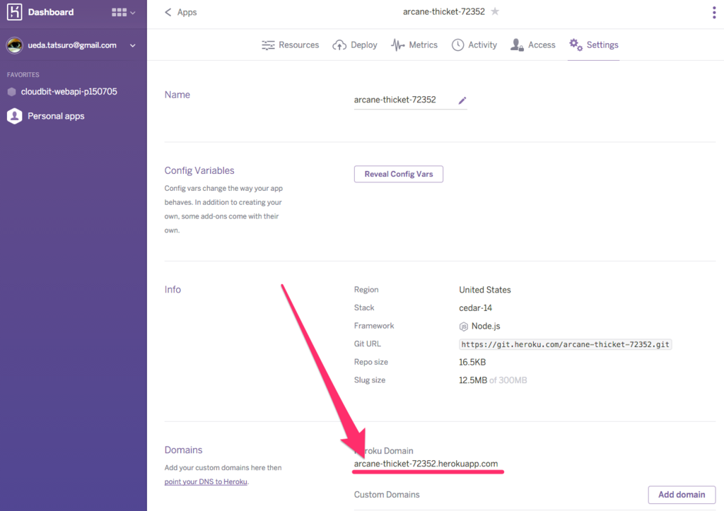Switch to the Resources tab
The image size is (724, 511).
291,45
